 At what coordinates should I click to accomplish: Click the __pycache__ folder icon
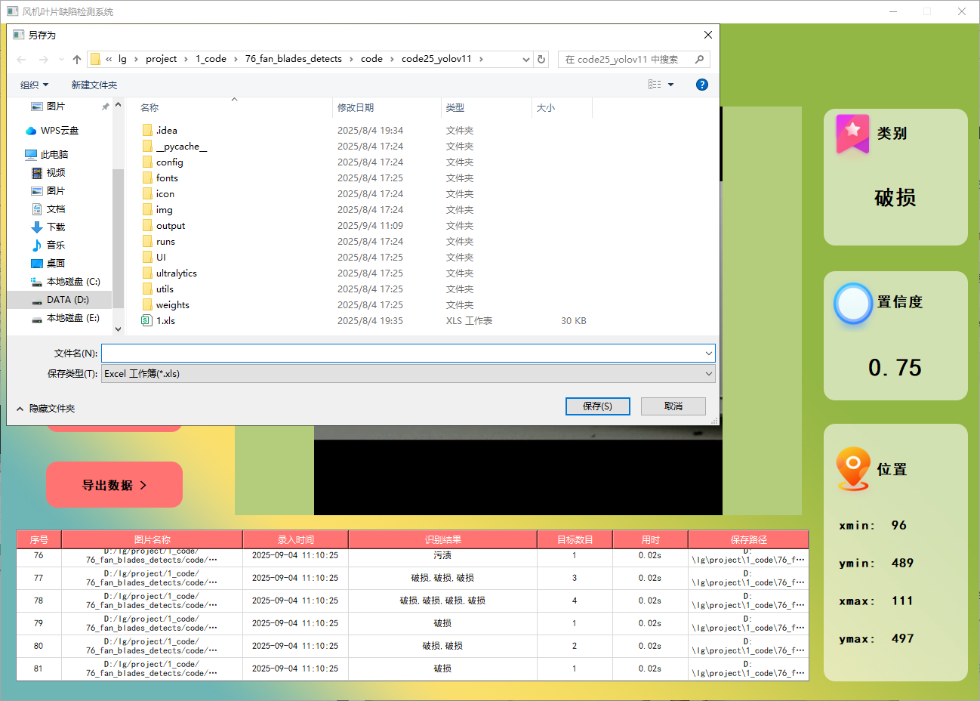pos(147,146)
